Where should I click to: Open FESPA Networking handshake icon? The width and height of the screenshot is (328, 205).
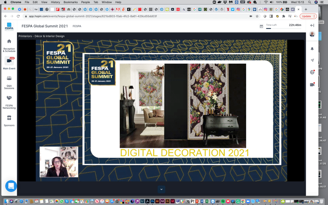[x=9, y=98]
